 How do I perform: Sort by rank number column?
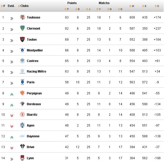click(x=3, y=6)
